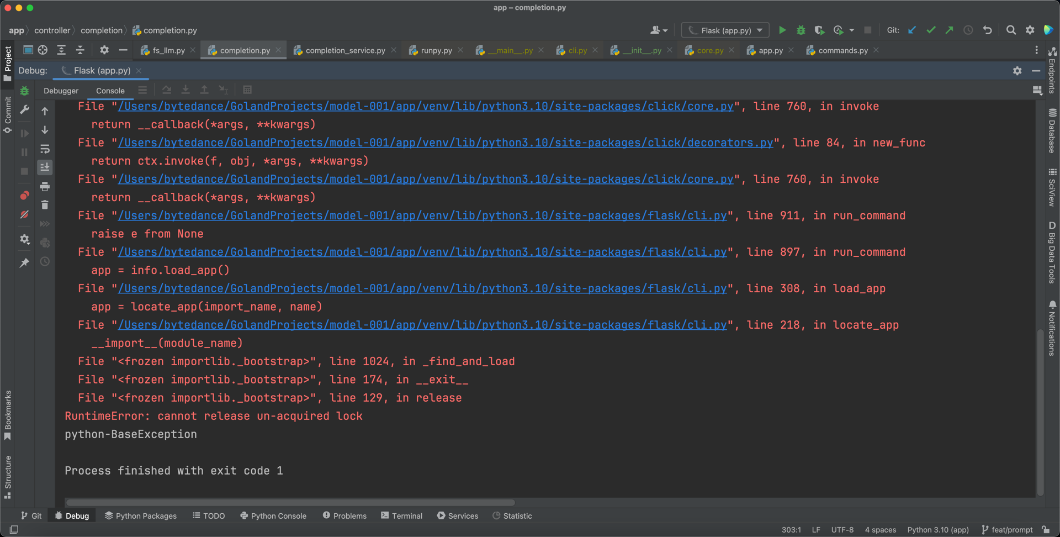Roll back changes with the undo arrow icon
Screen dimensions: 1060x537
click(x=987, y=30)
